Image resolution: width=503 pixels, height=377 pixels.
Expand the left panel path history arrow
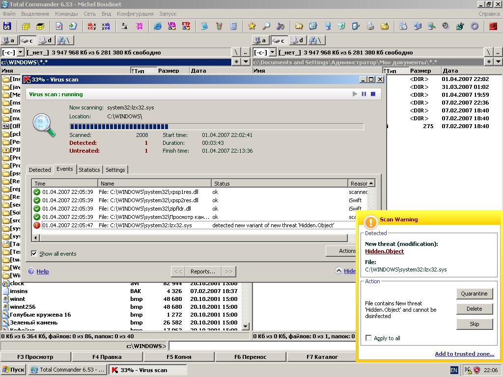click(x=247, y=62)
